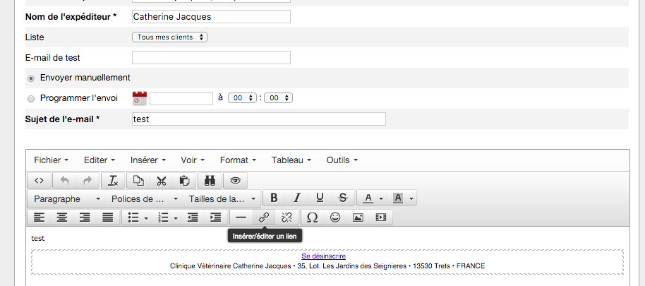This screenshot has width=645, height=286.
Task: Open the Tailles de la font size dropdown
Action: [222, 198]
